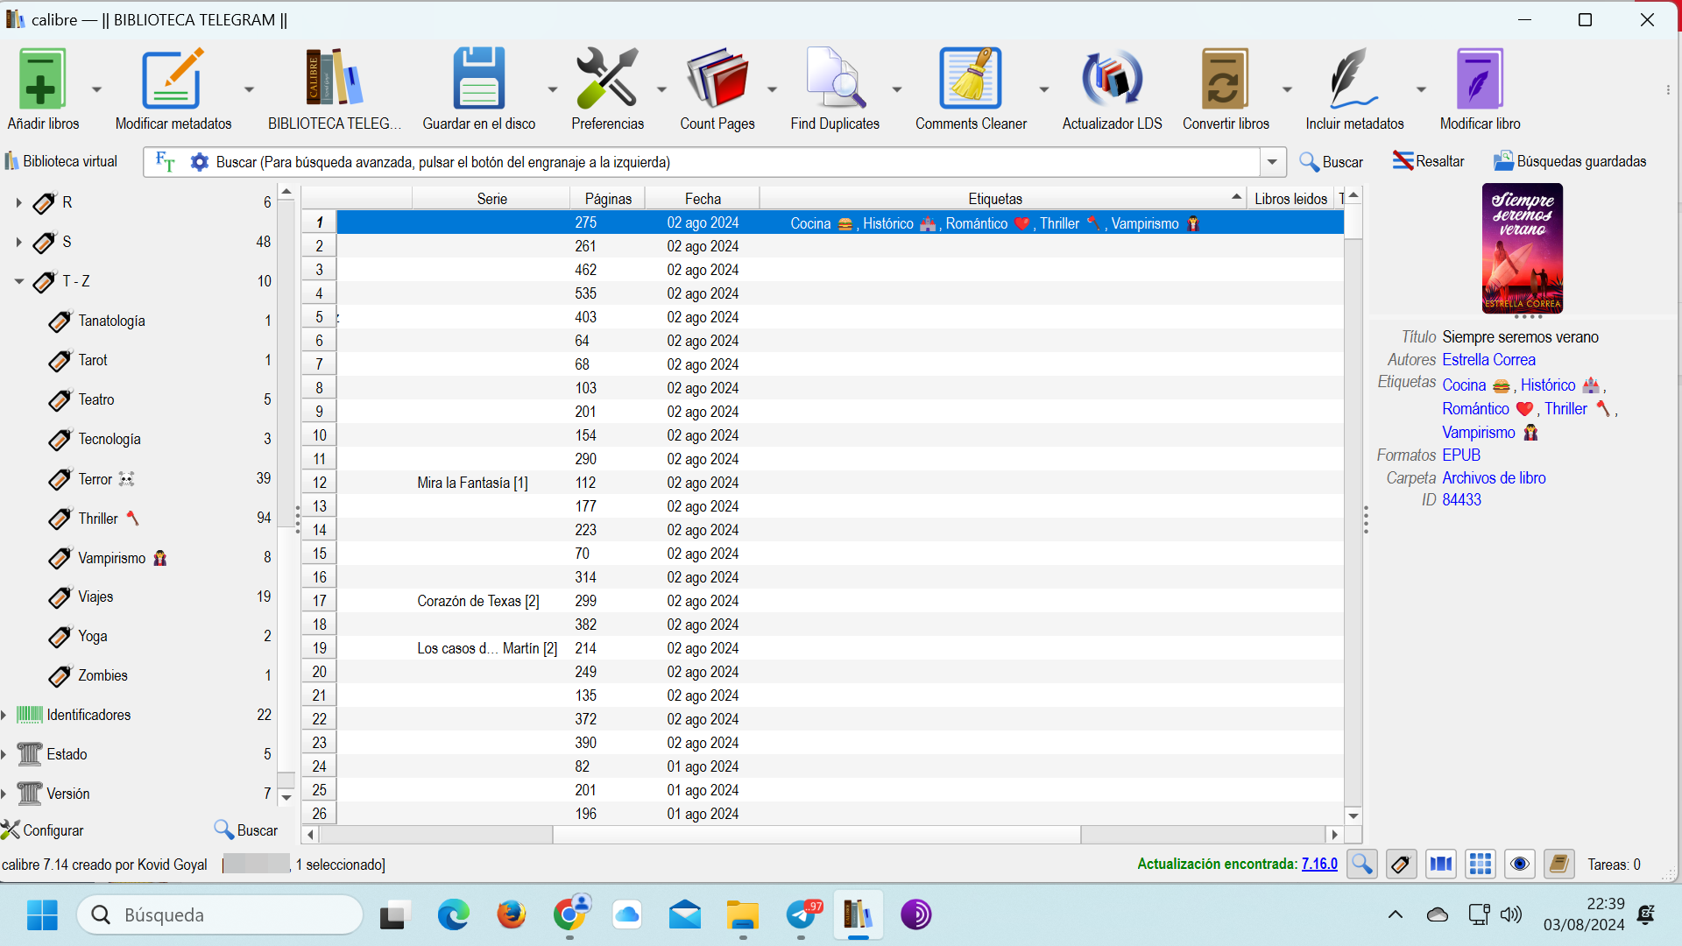Click Convertir libros icon
This screenshot has height=946, width=1682.
point(1225,80)
